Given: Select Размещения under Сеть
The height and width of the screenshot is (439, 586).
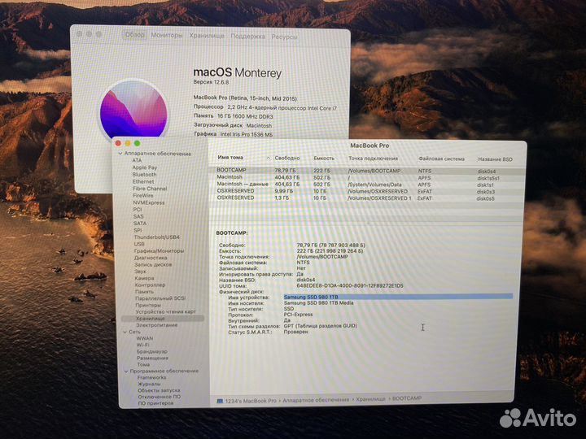Looking at the screenshot, I should 152,358.
